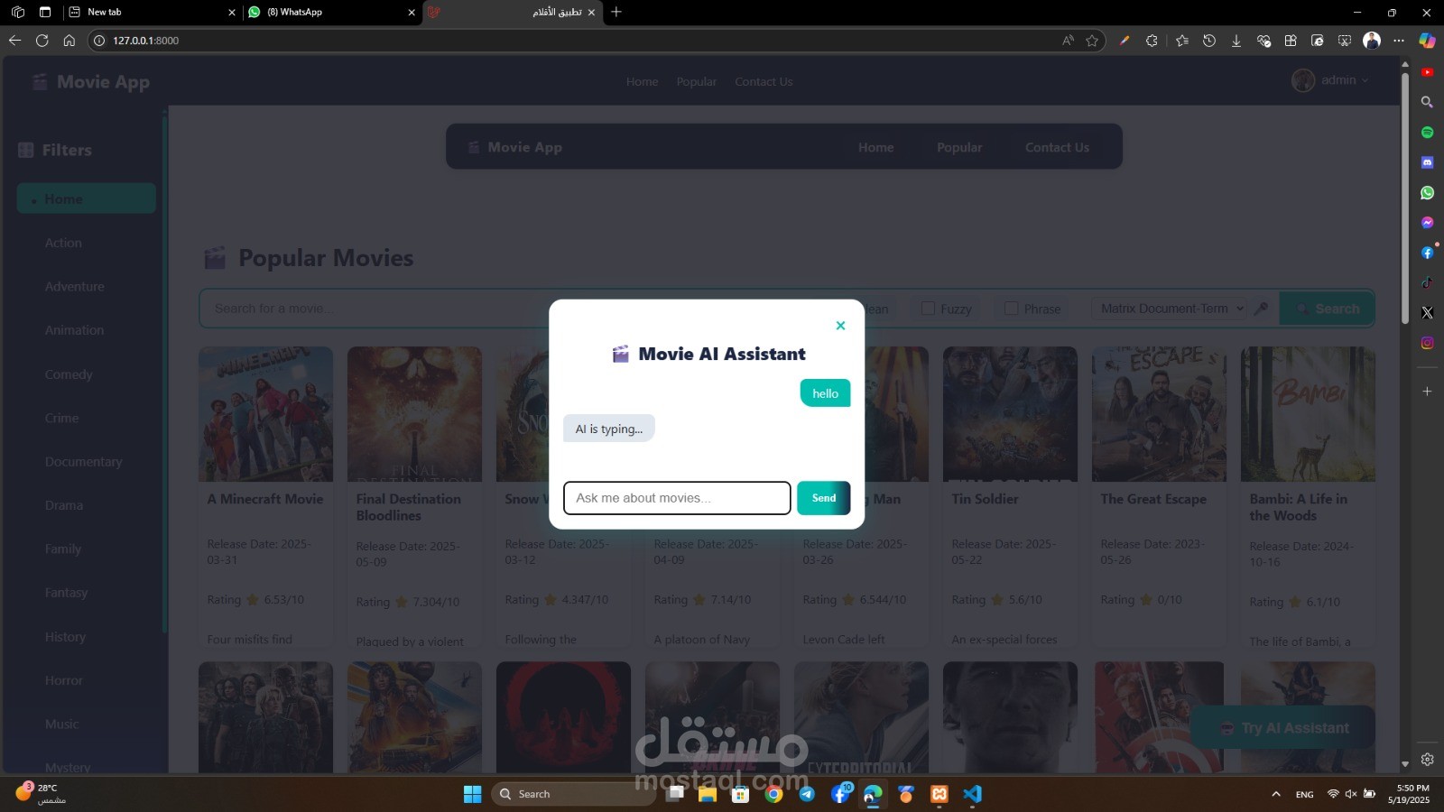Open the Matrix Document-Term dropdown
The width and height of the screenshot is (1444, 812).
(x=1169, y=309)
